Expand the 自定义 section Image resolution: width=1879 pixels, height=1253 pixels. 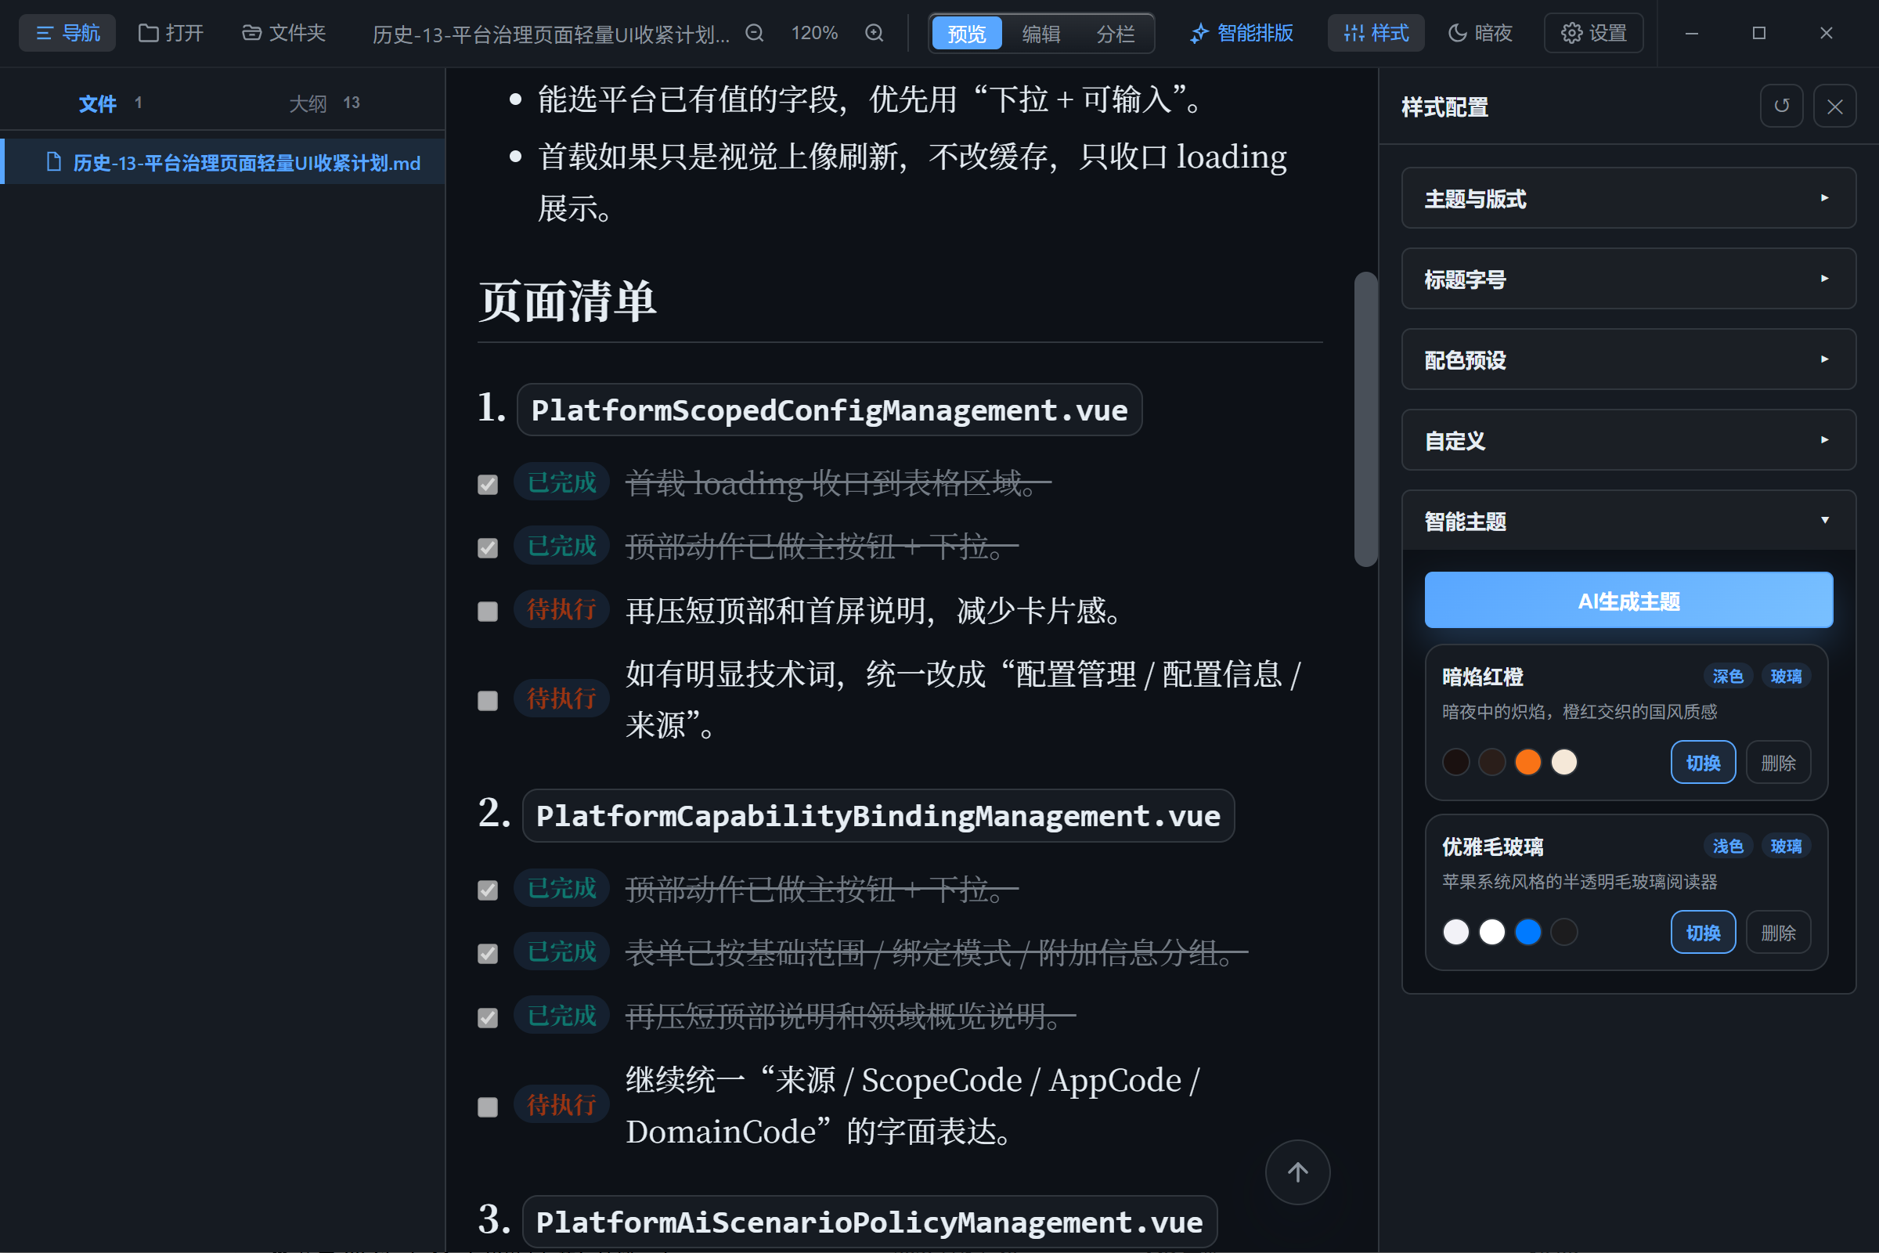tap(1628, 440)
